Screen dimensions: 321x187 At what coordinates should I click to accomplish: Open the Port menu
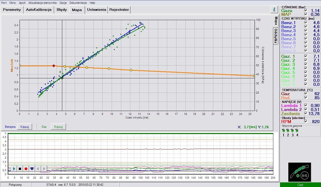4,3
